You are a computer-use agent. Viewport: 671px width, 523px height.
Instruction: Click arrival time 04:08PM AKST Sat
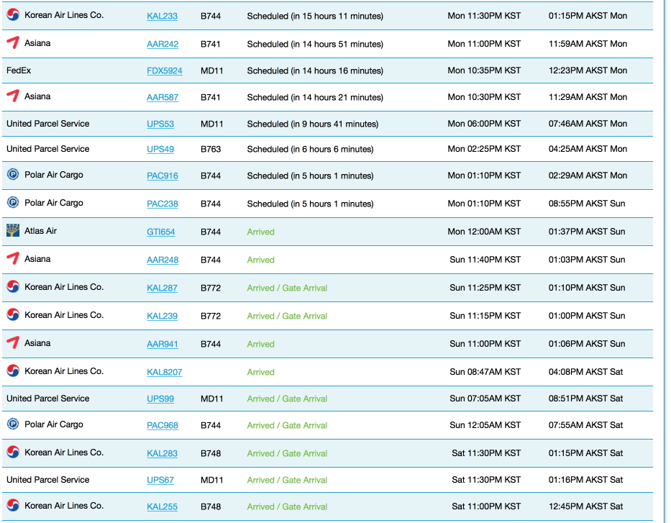[586, 372]
